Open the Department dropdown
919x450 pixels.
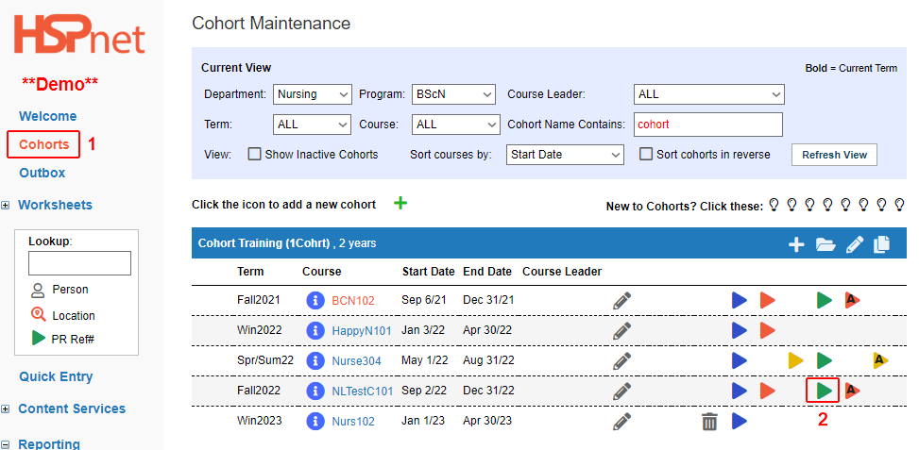(313, 94)
